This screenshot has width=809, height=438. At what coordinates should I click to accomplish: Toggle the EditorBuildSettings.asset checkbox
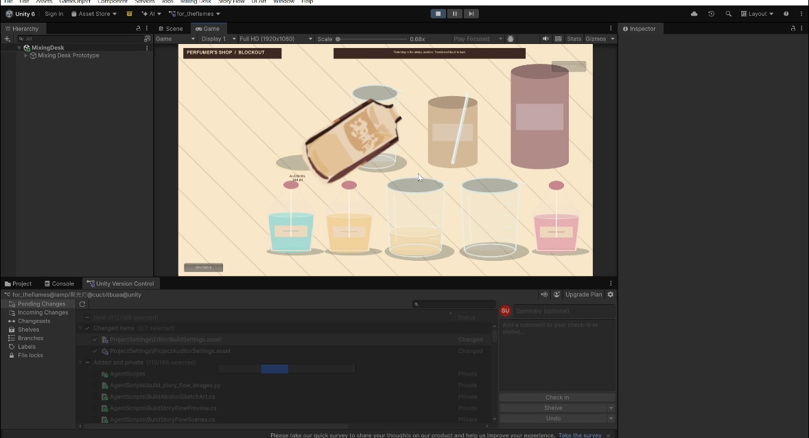tap(95, 339)
